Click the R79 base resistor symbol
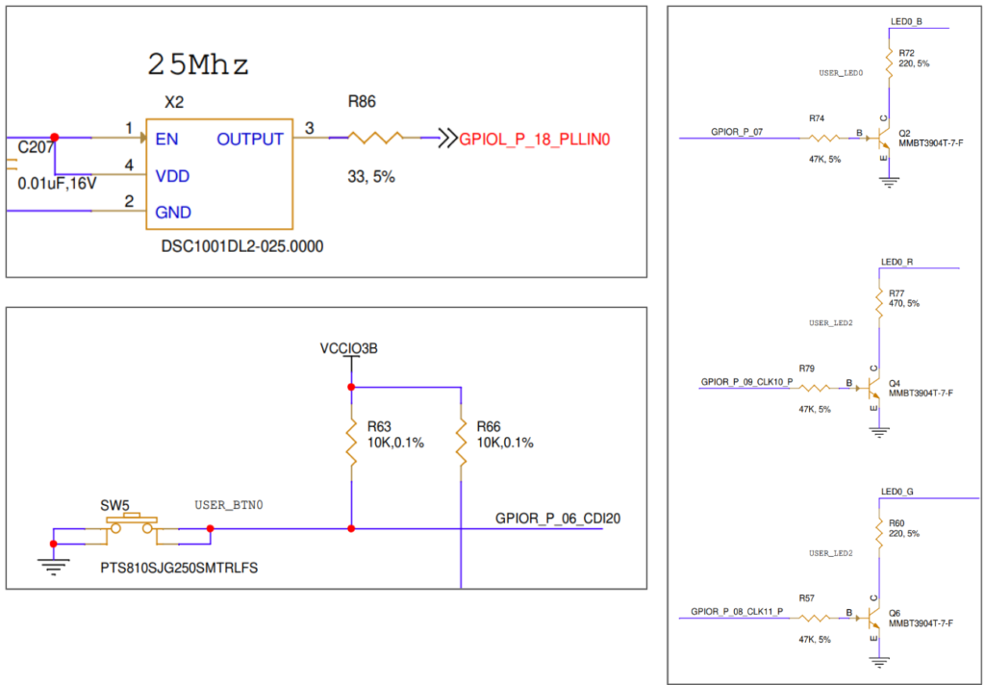 pyautogui.click(x=814, y=389)
